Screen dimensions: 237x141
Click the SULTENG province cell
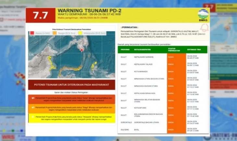tap(125, 130)
